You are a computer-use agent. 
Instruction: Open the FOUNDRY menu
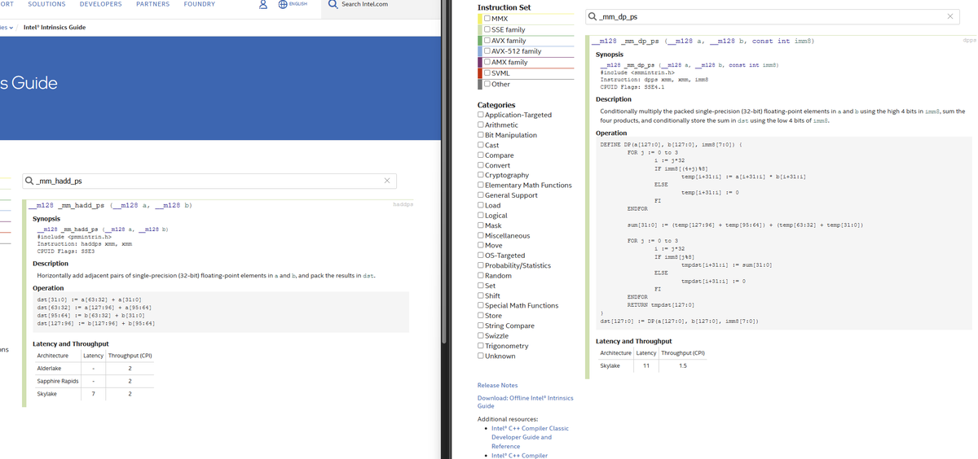[x=200, y=4]
